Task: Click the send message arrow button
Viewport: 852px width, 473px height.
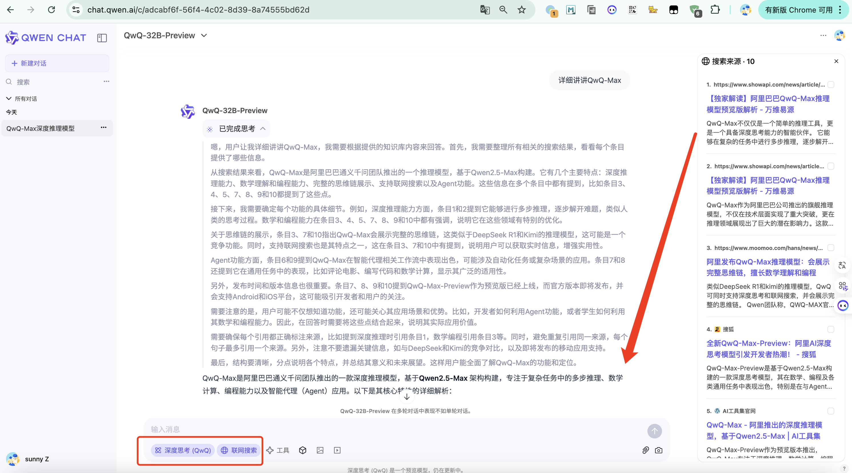Action: coord(655,431)
